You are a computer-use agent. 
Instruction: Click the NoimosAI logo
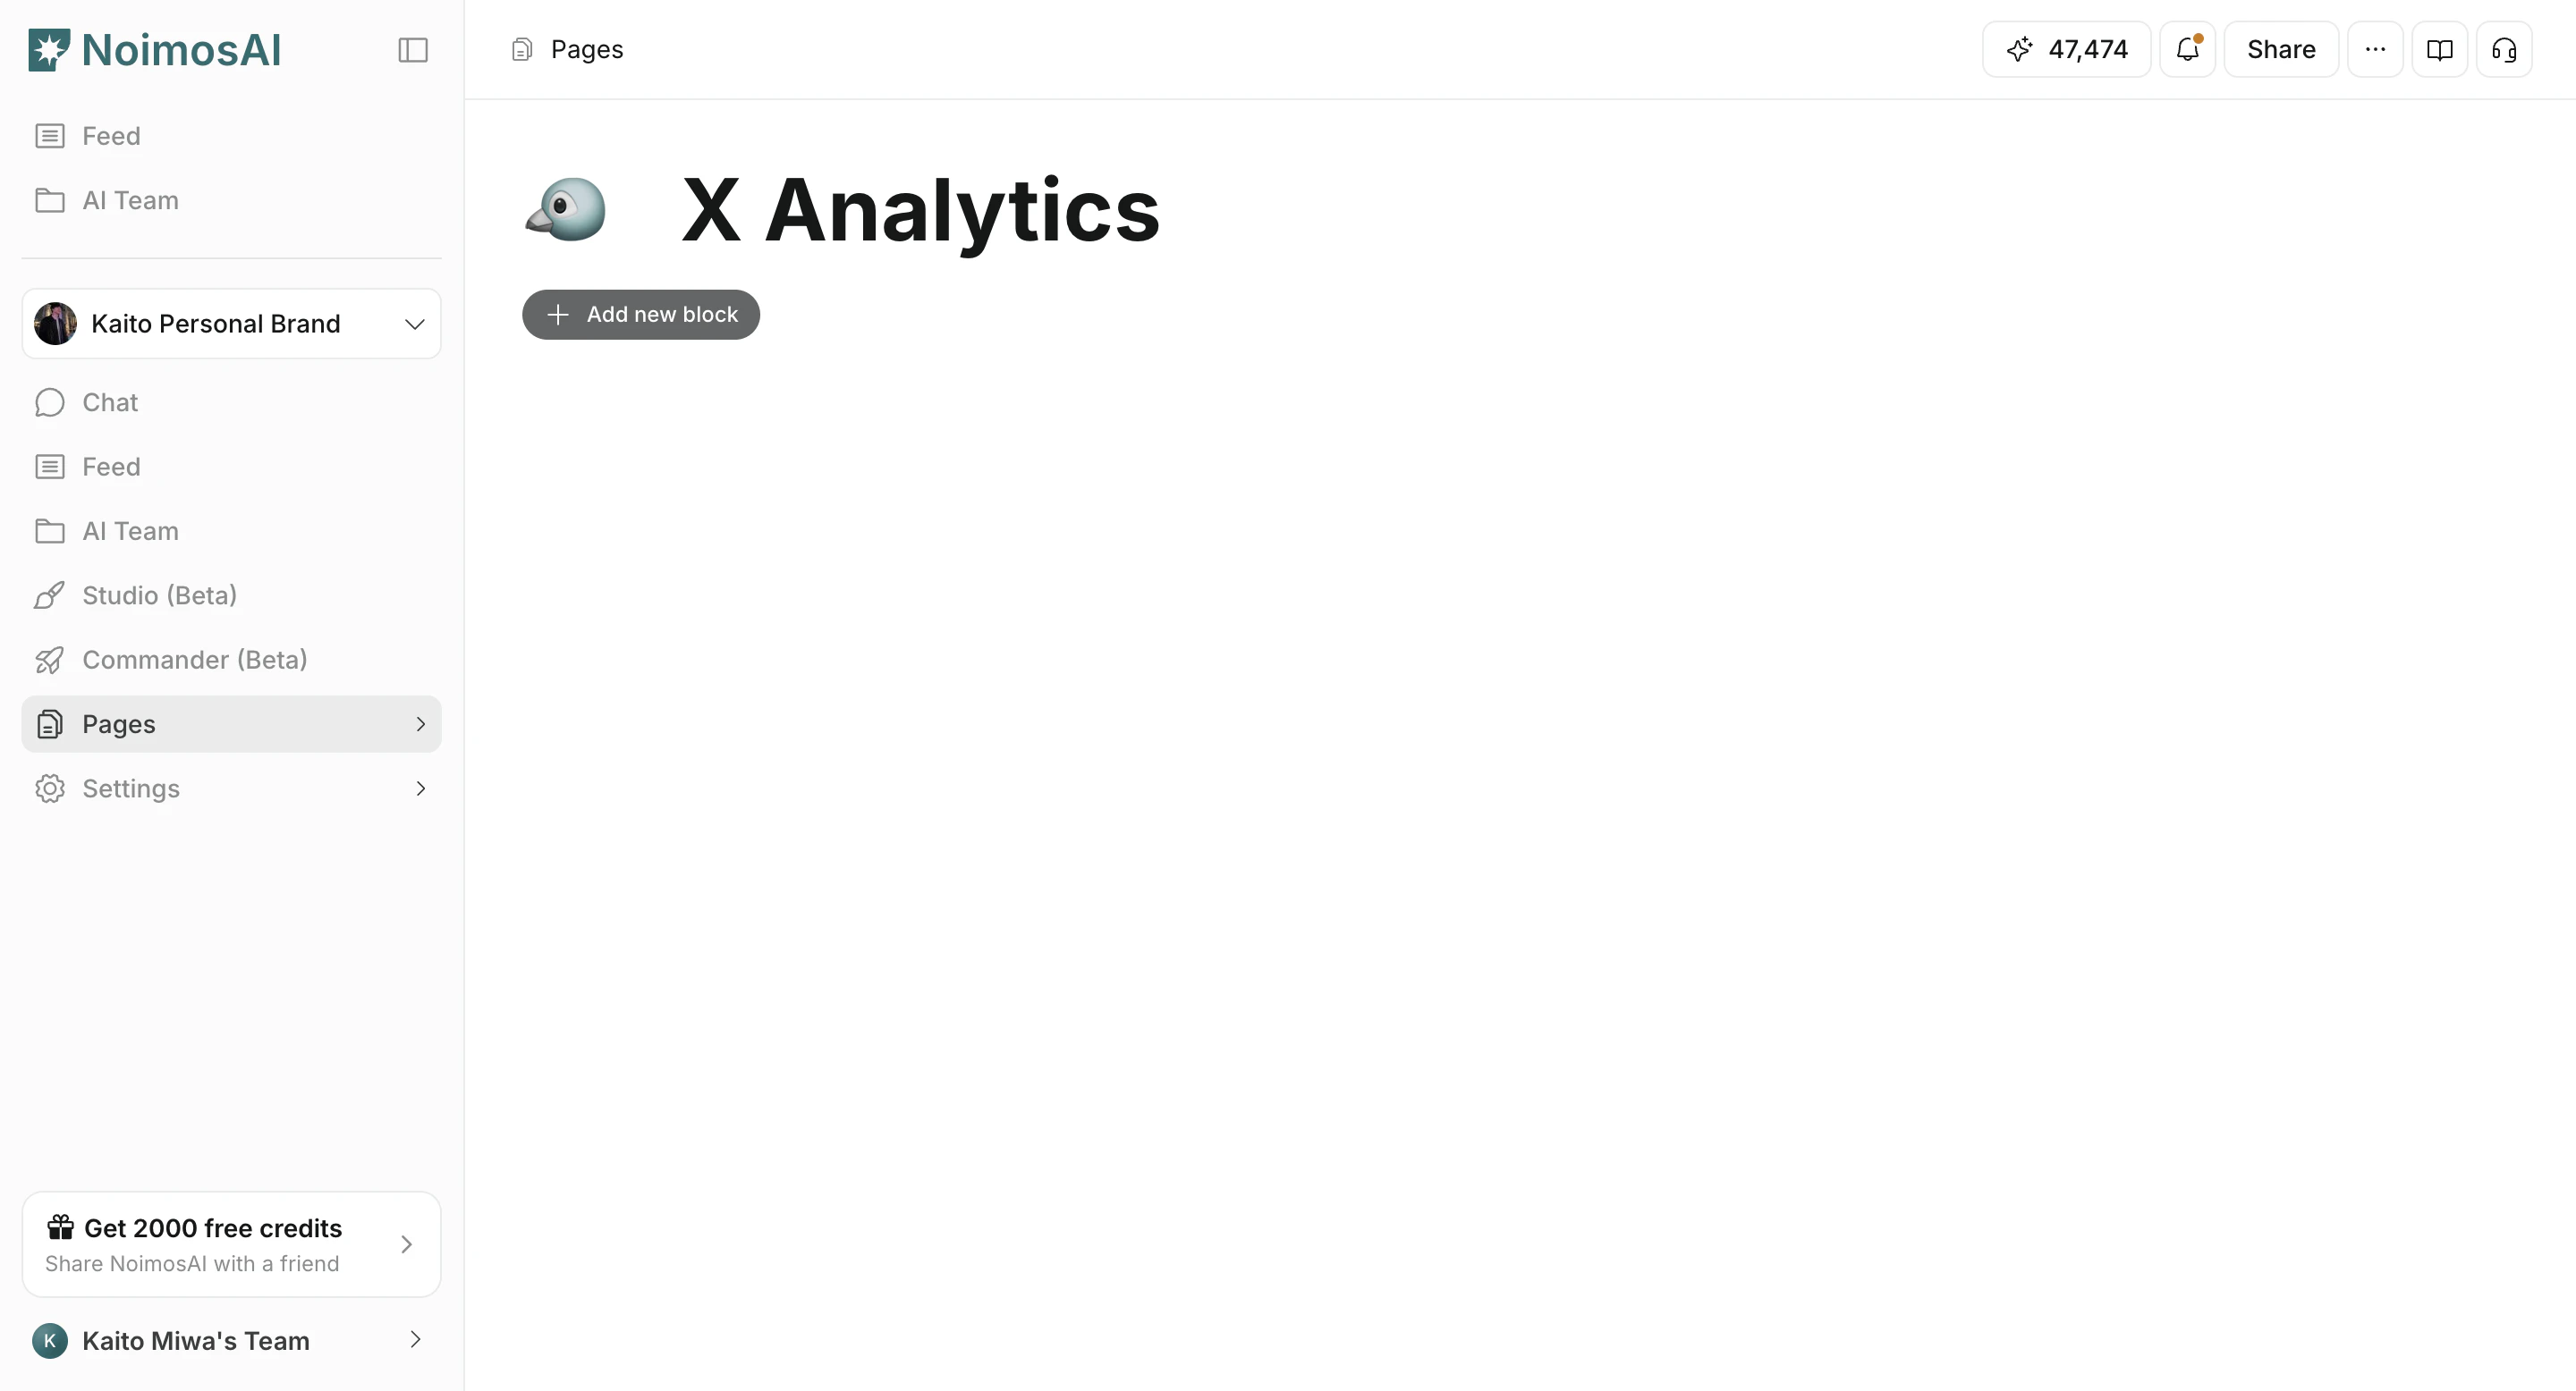click(153, 49)
